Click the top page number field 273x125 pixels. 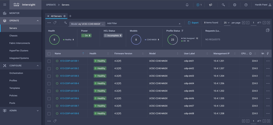[253, 23]
